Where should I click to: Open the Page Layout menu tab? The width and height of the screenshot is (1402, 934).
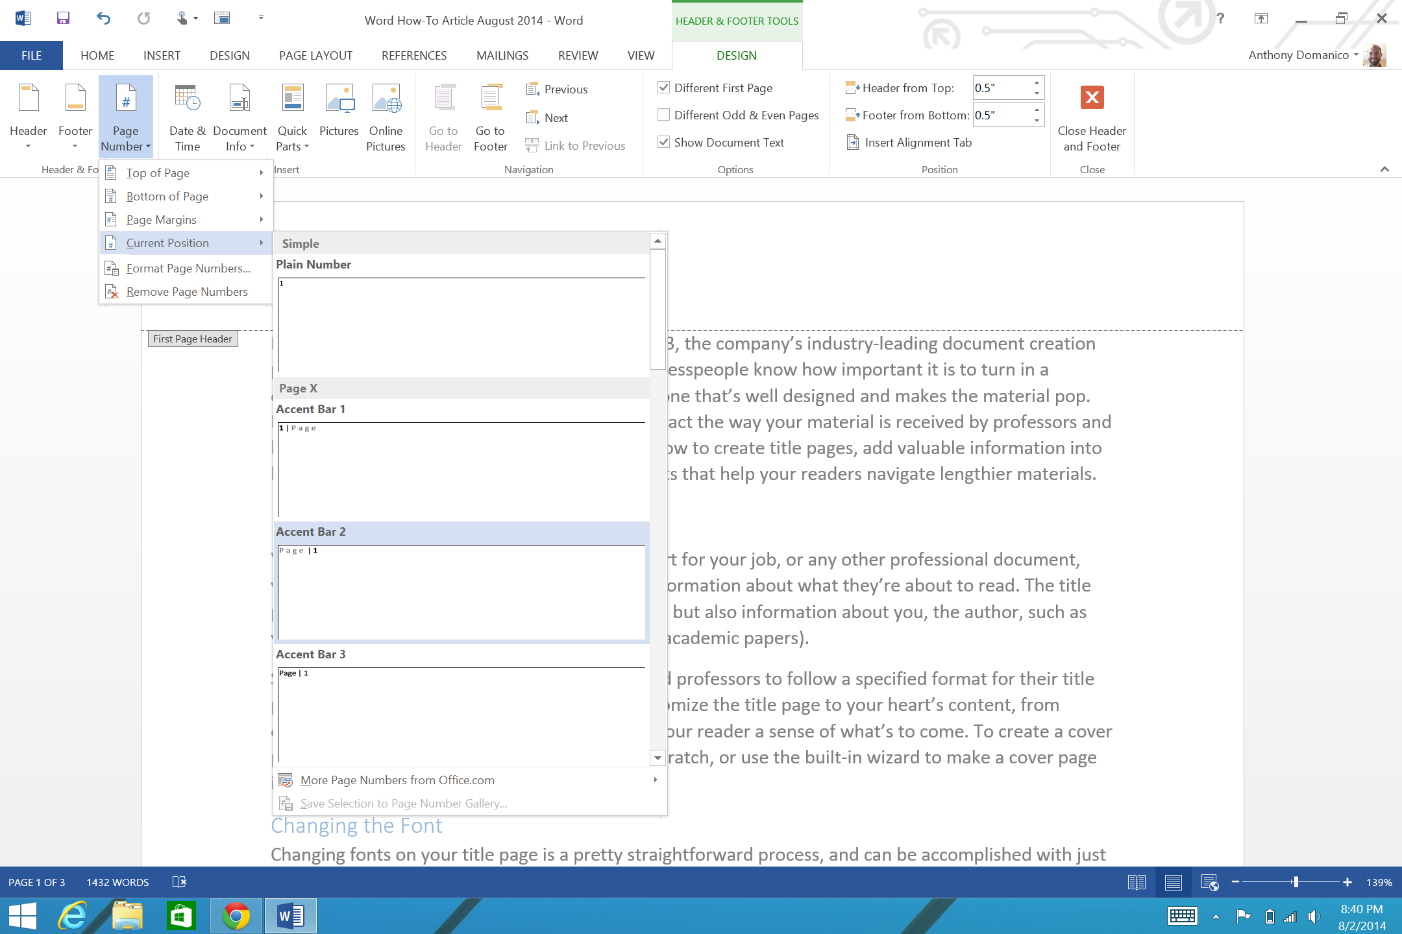coord(316,55)
